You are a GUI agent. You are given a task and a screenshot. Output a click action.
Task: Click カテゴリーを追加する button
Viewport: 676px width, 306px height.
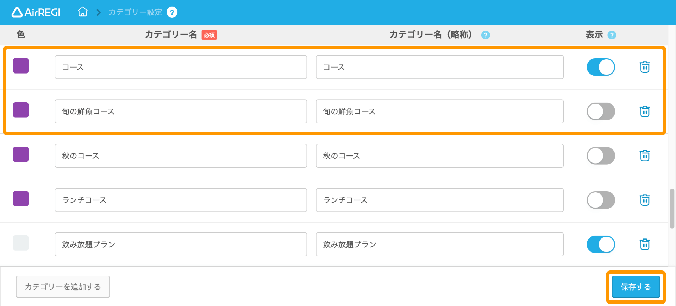pyautogui.click(x=63, y=287)
